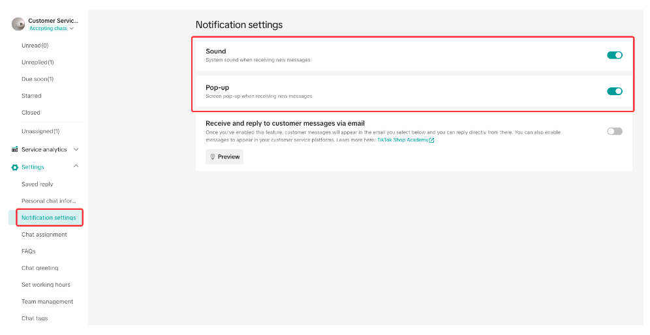Viewport: 650px width, 335px height.
Task: Go to Starred conversations
Action: [x=31, y=96]
